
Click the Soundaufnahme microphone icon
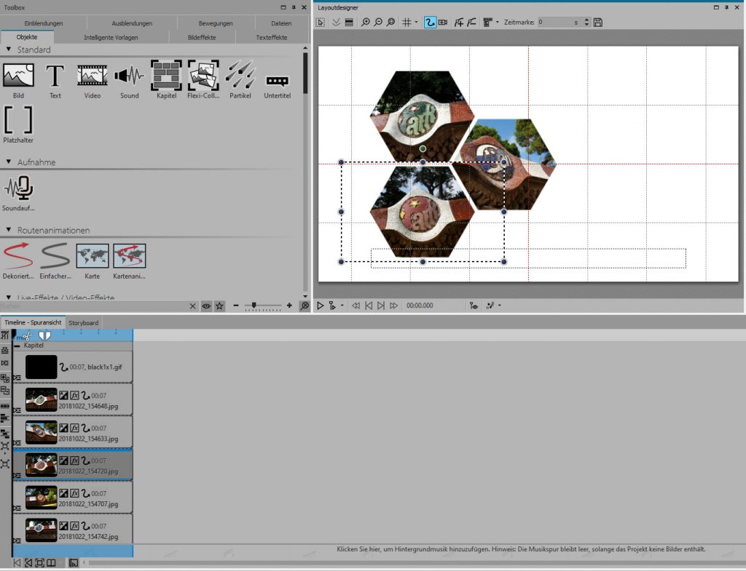[18, 188]
